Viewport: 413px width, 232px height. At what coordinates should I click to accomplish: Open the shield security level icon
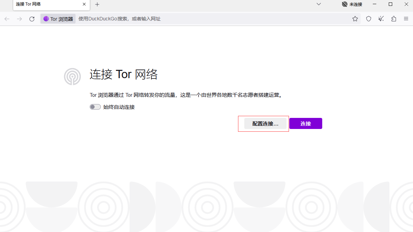[x=369, y=19]
